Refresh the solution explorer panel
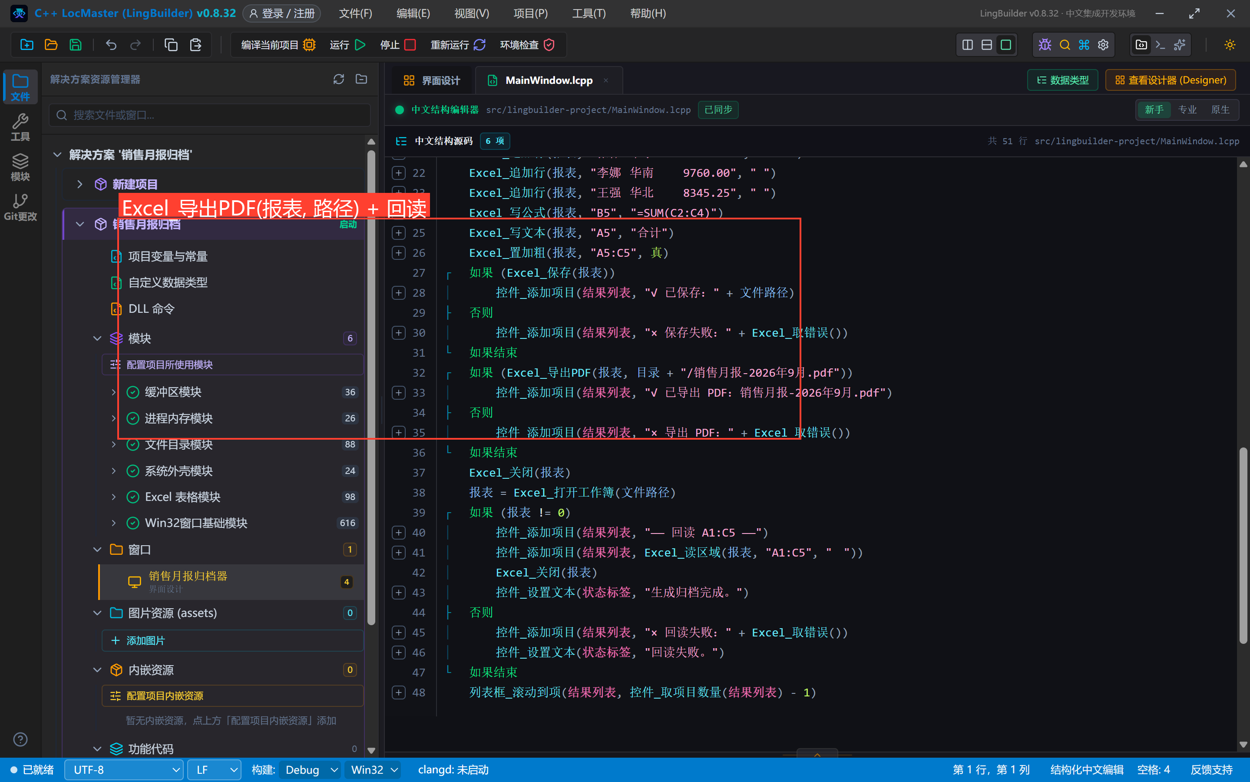The image size is (1250, 782). tap(339, 79)
